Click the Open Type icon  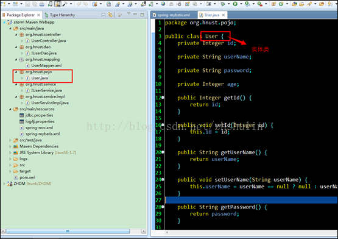pyautogui.click(x=295, y=4)
